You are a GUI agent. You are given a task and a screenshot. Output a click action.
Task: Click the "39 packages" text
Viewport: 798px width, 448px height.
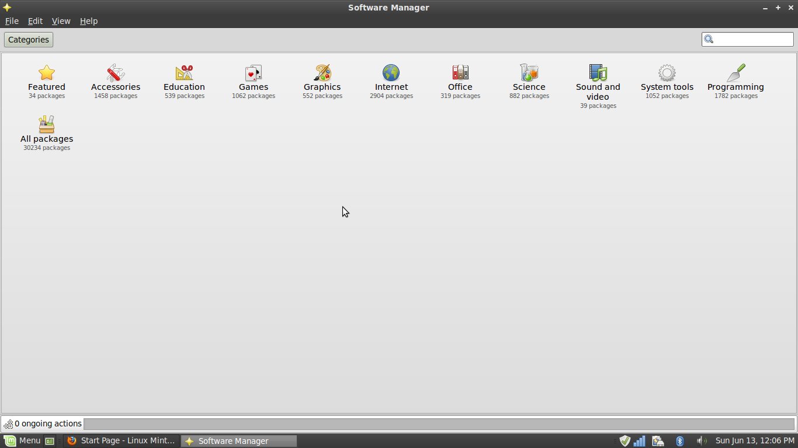point(598,106)
